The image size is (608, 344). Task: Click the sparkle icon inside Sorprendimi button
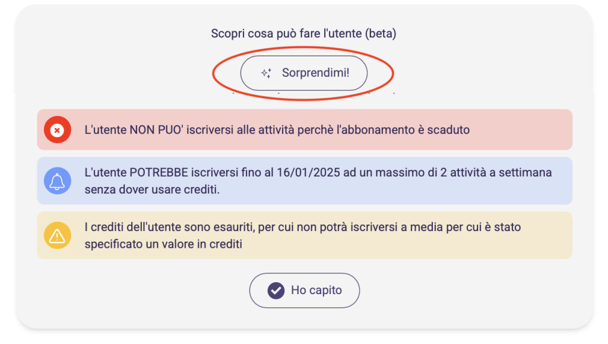click(267, 73)
